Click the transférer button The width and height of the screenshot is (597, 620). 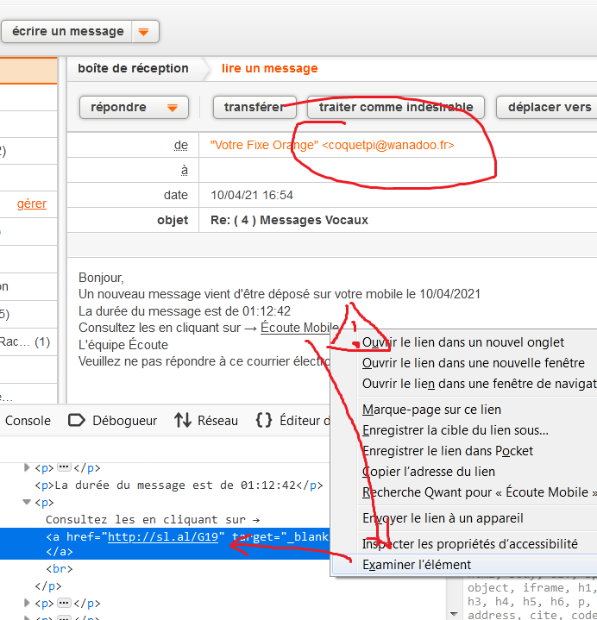255,107
